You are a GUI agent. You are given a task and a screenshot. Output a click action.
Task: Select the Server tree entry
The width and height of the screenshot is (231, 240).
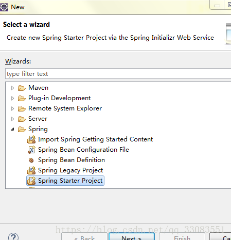(38, 119)
